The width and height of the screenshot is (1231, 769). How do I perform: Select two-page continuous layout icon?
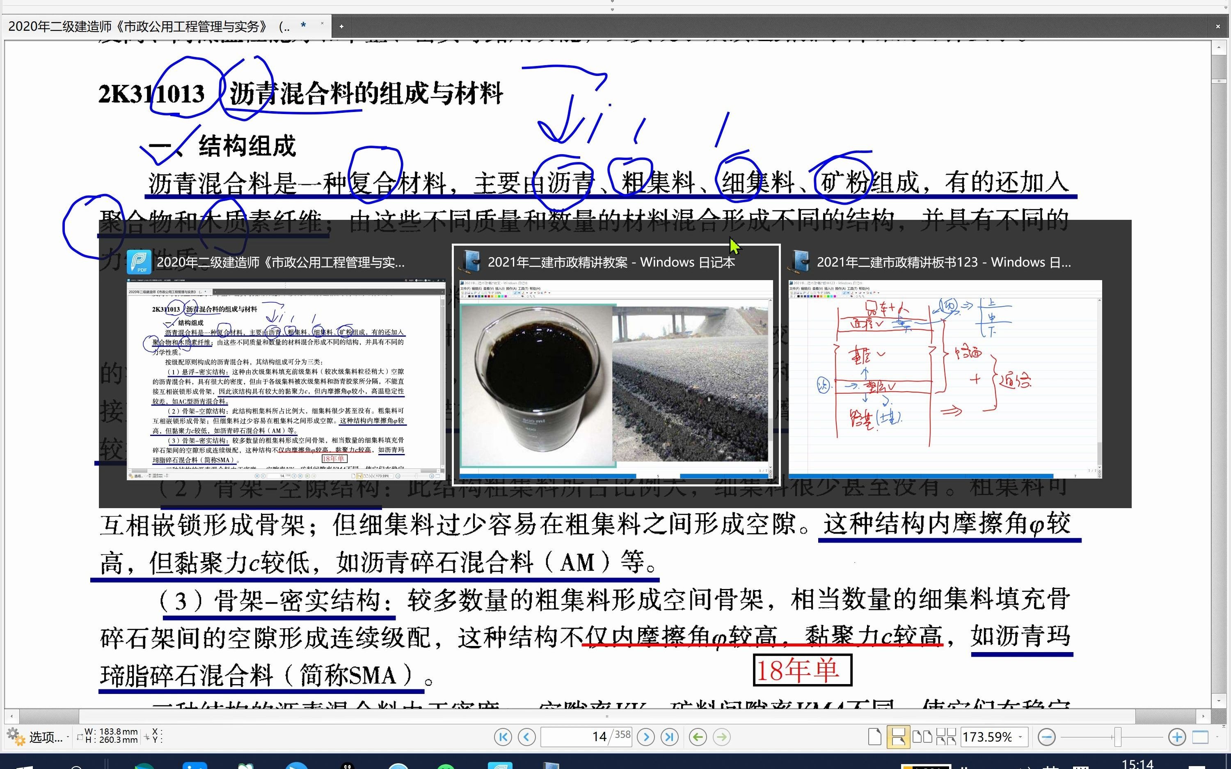pos(946,737)
